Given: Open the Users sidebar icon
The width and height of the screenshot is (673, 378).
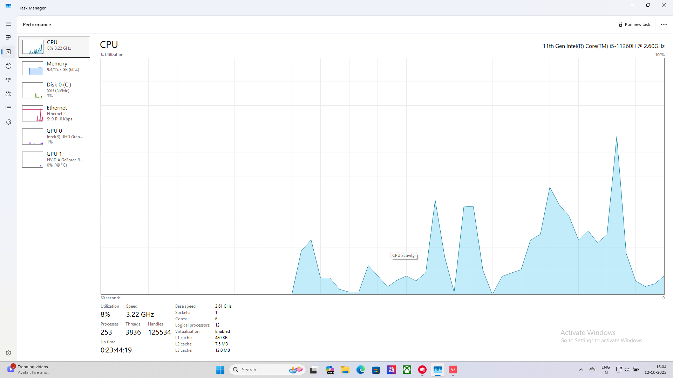Looking at the screenshot, I should coord(8,94).
